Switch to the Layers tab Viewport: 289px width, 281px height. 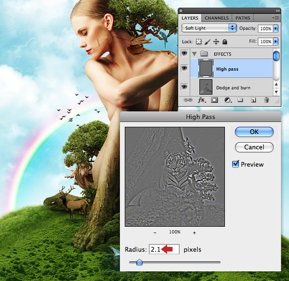190,18
